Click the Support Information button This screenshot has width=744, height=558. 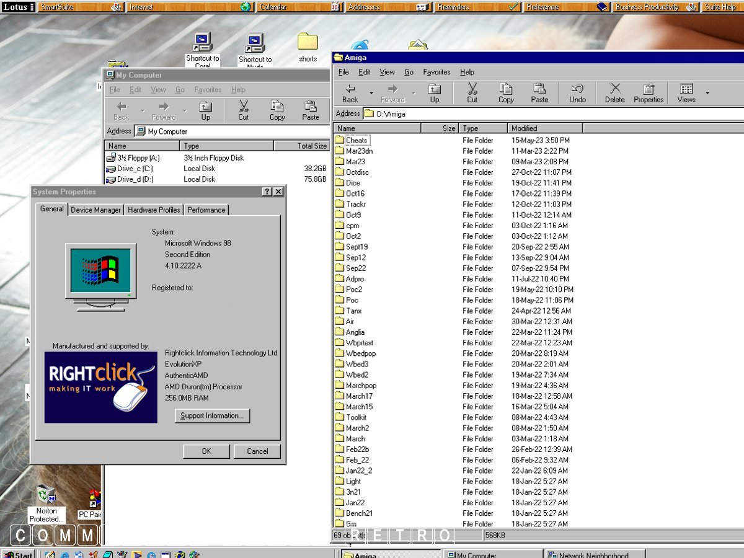(212, 416)
